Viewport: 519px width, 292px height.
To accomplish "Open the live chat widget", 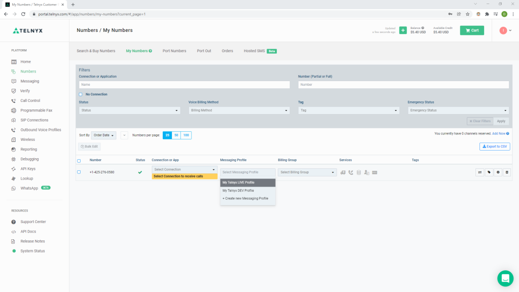I will pos(505,278).
